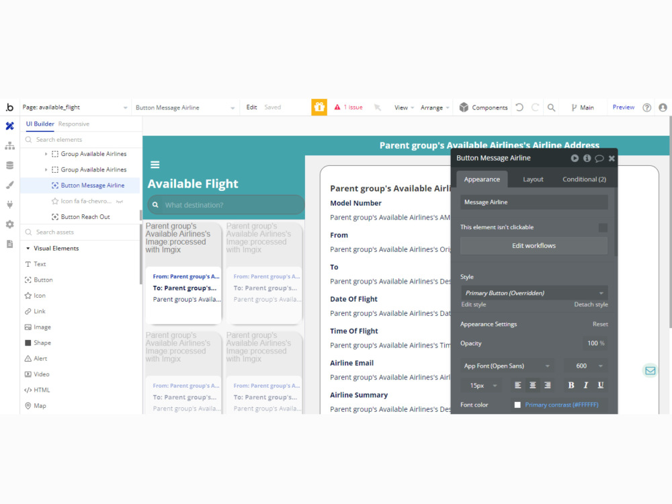
Task: Open the 1 issue warning indicator
Action: (348, 107)
